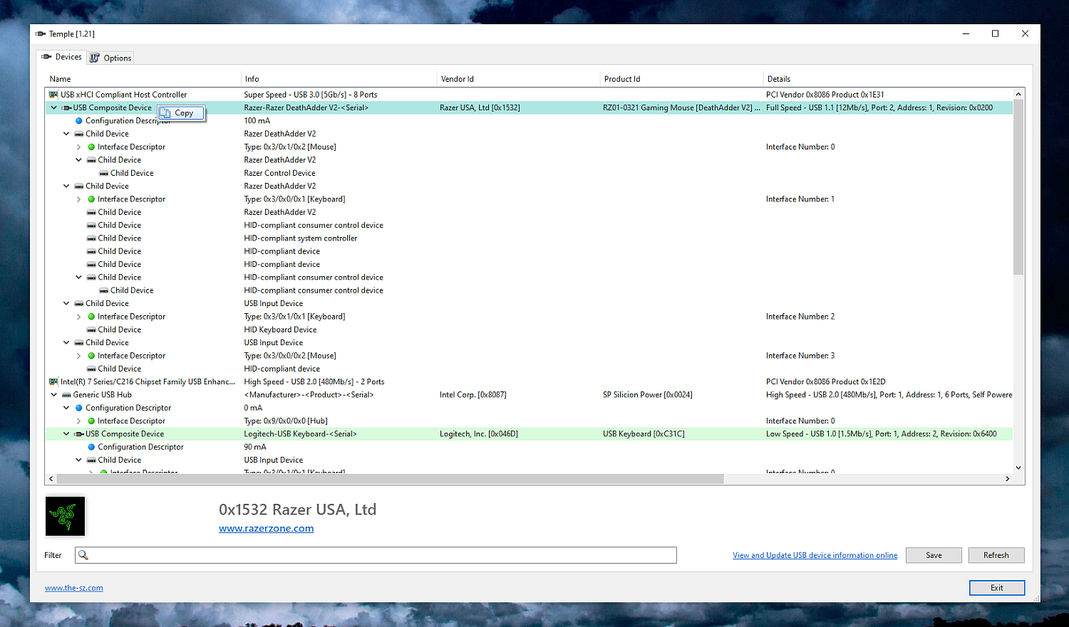Click icon of Razer Control Device child row

pyautogui.click(x=104, y=173)
